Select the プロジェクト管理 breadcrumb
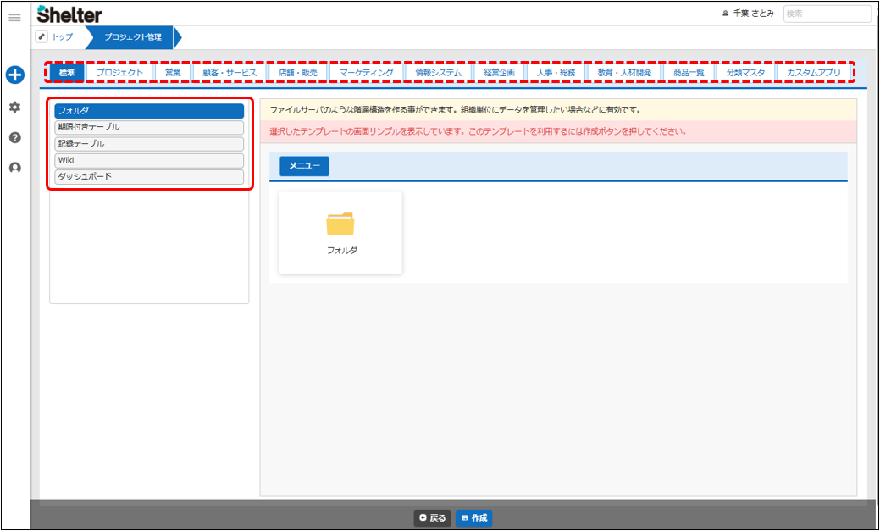The height and width of the screenshot is (531, 880). pos(133,37)
